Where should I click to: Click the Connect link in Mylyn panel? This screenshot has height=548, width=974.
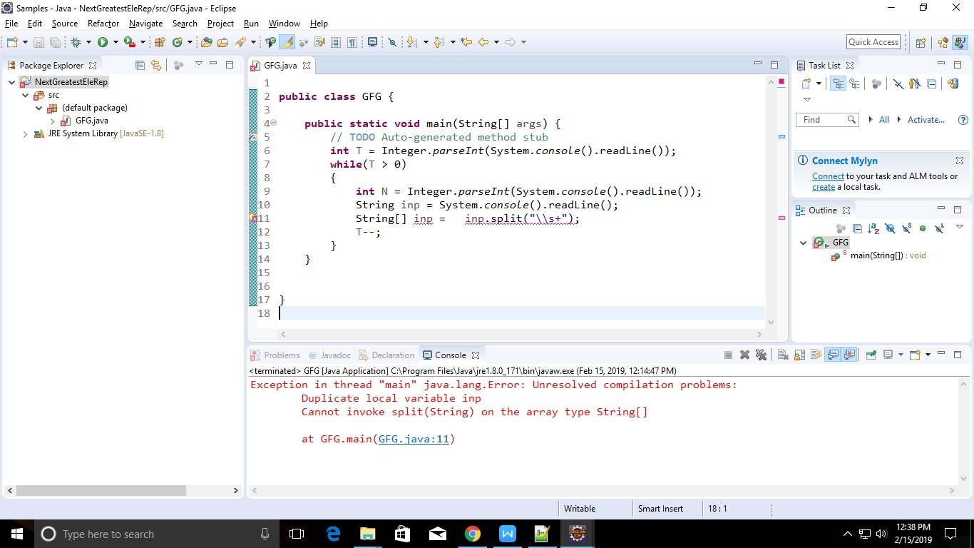(x=828, y=176)
